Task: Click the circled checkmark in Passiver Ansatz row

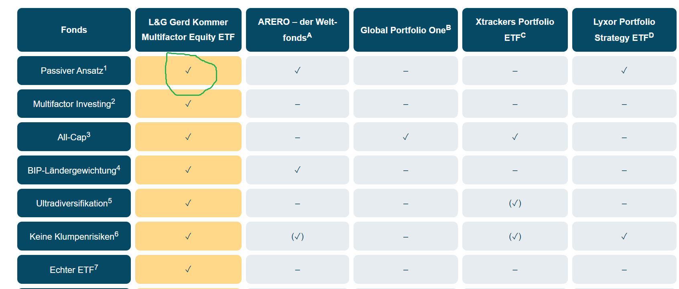Action: click(188, 71)
